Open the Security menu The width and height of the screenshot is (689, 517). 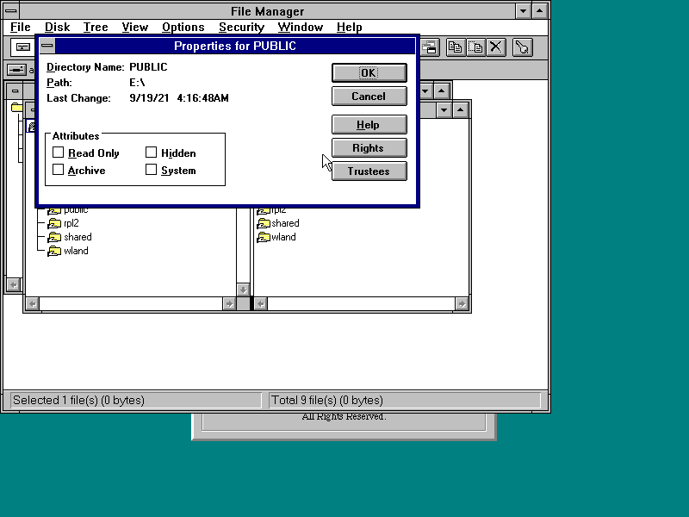pos(241,28)
